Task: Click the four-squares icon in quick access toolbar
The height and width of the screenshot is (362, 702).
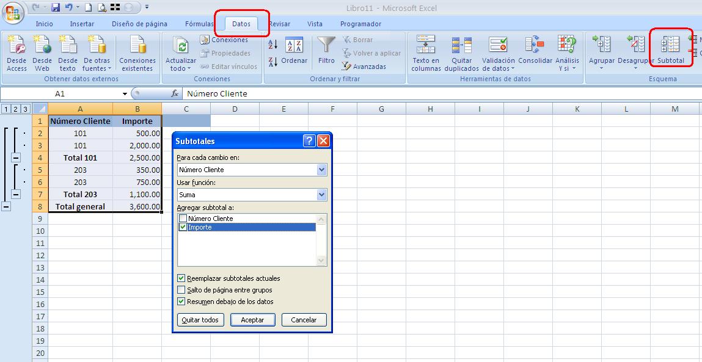Action: (115, 7)
